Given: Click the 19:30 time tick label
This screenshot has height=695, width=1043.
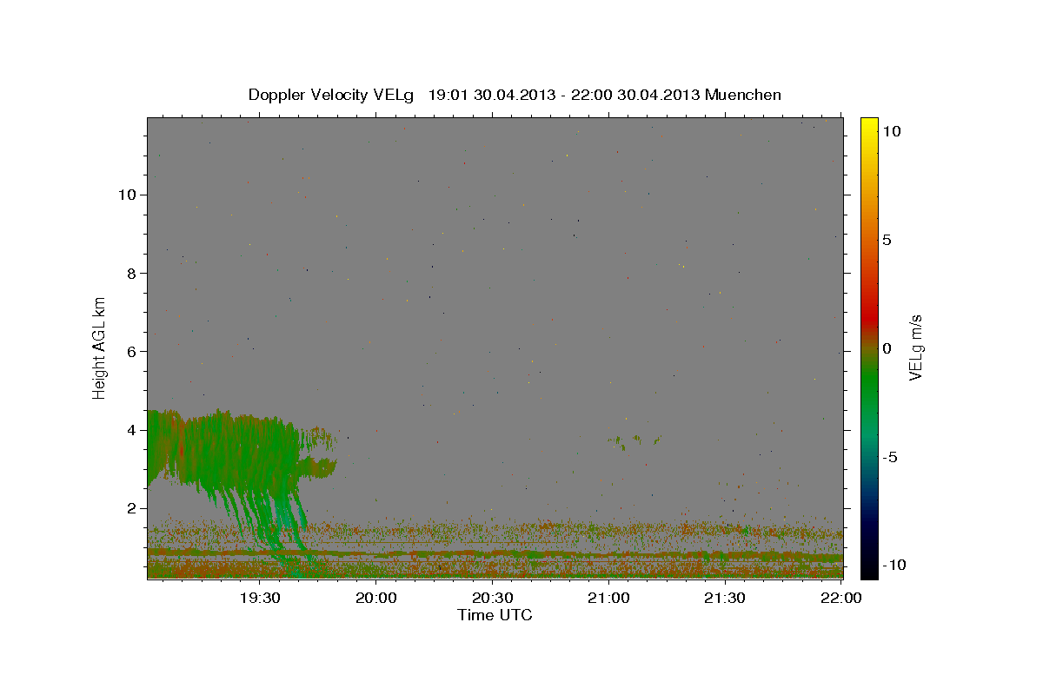Looking at the screenshot, I should coord(260,598).
